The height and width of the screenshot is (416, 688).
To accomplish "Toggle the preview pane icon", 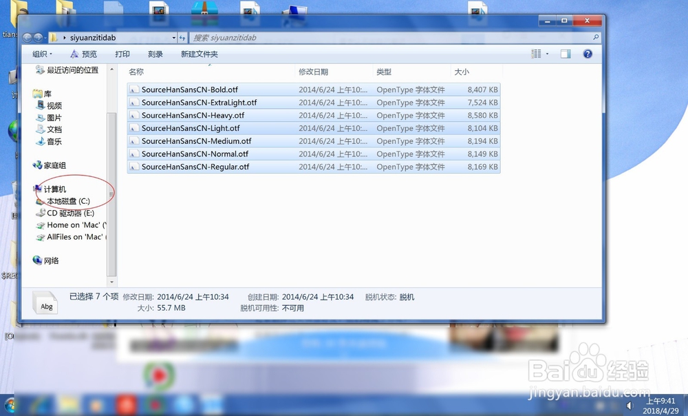I will click(566, 54).
